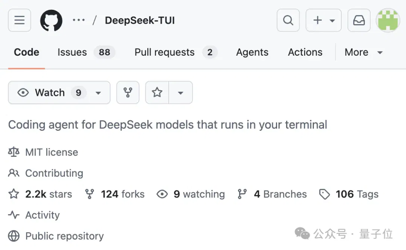The width and height of the screenshot is (406, 250).
Task: View the 106 Tags
Action: [x=349, y=194]
